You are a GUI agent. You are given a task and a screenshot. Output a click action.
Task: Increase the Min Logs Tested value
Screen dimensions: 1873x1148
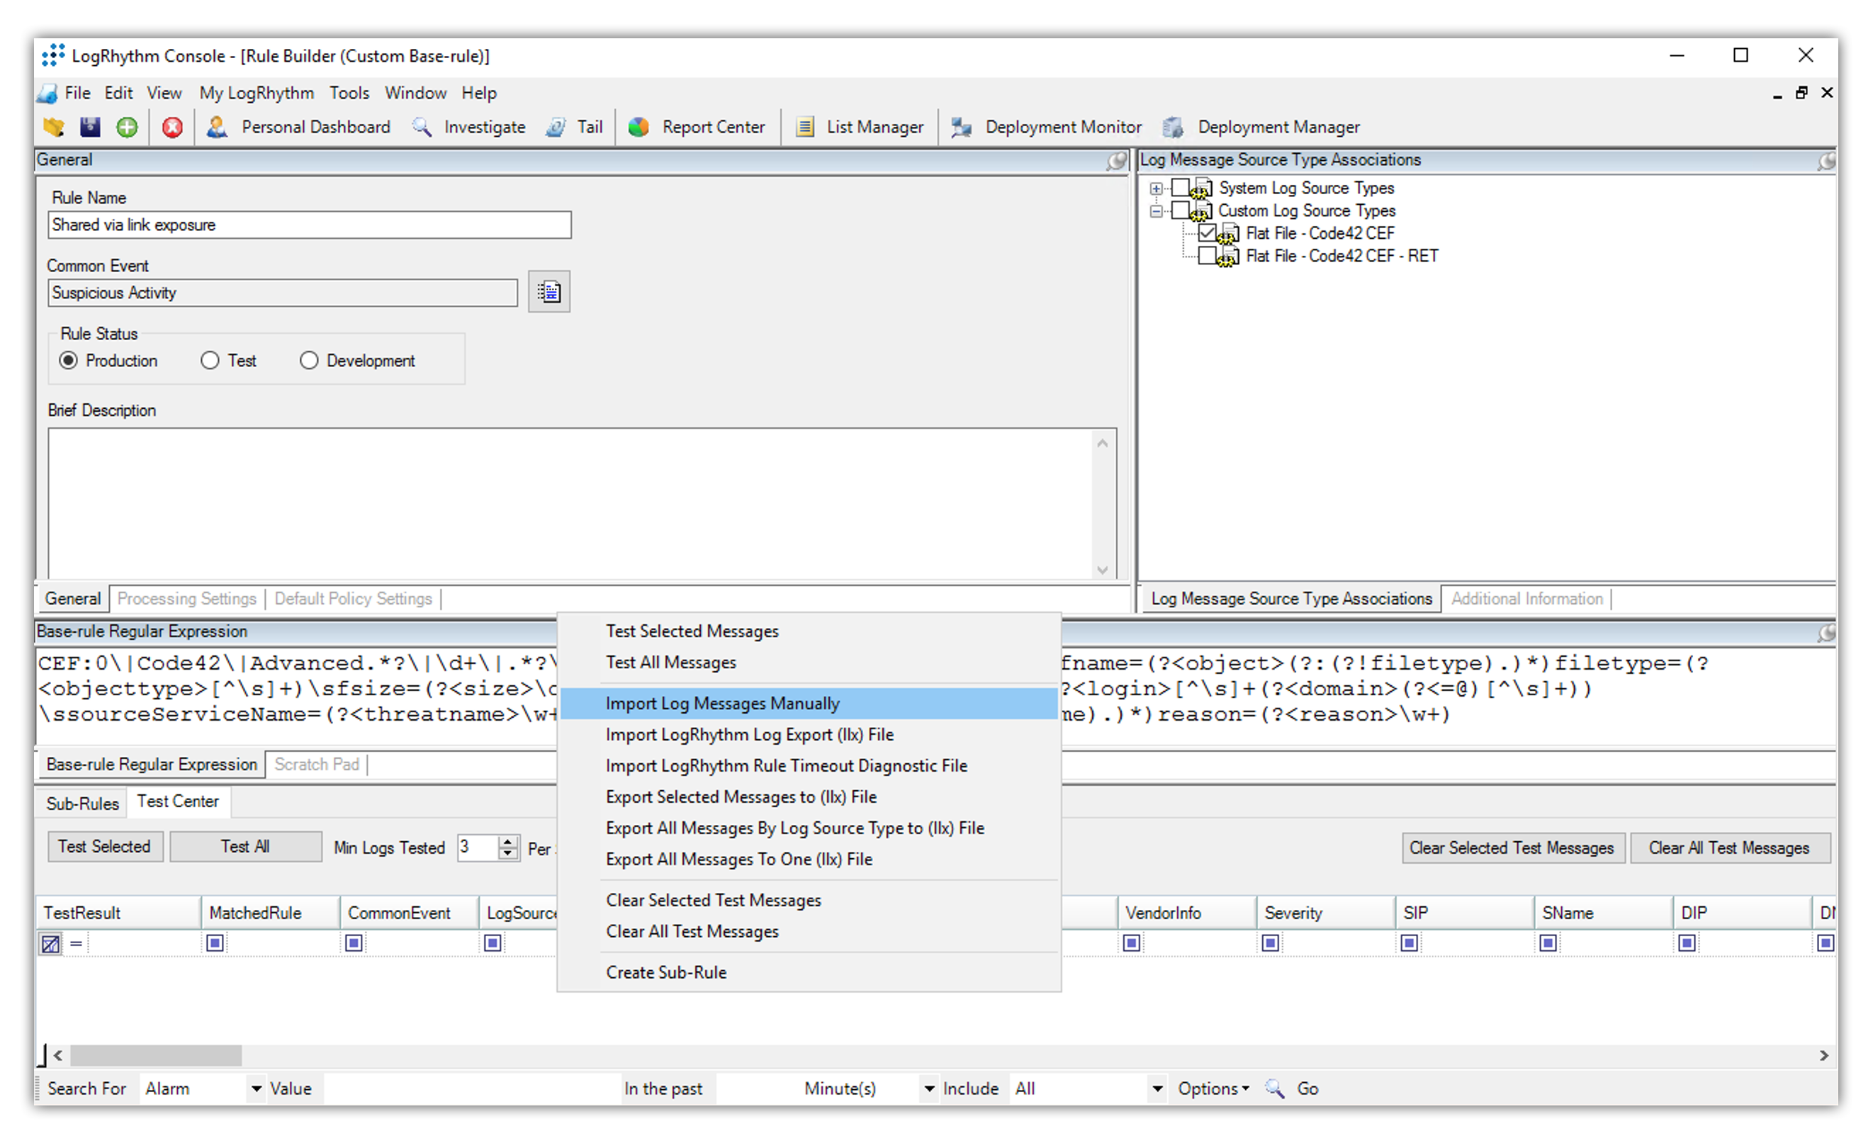(x=508, y=842)
